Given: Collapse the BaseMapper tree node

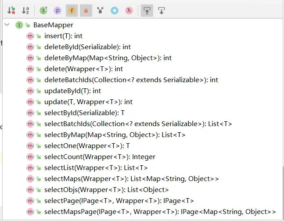Looking at the screenshot, I should [x=7, y=25].
